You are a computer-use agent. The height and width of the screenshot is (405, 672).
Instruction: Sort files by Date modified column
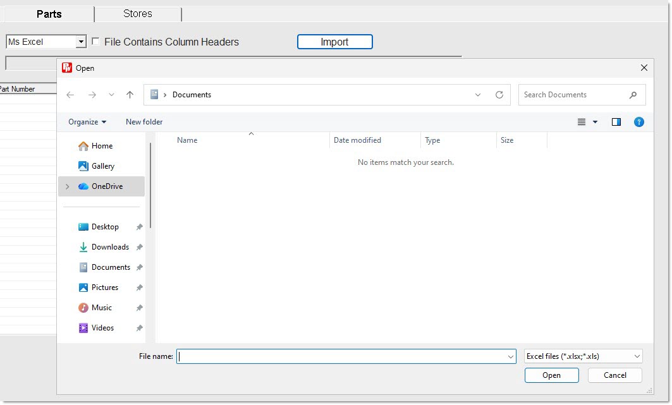(x=357, y=140)
